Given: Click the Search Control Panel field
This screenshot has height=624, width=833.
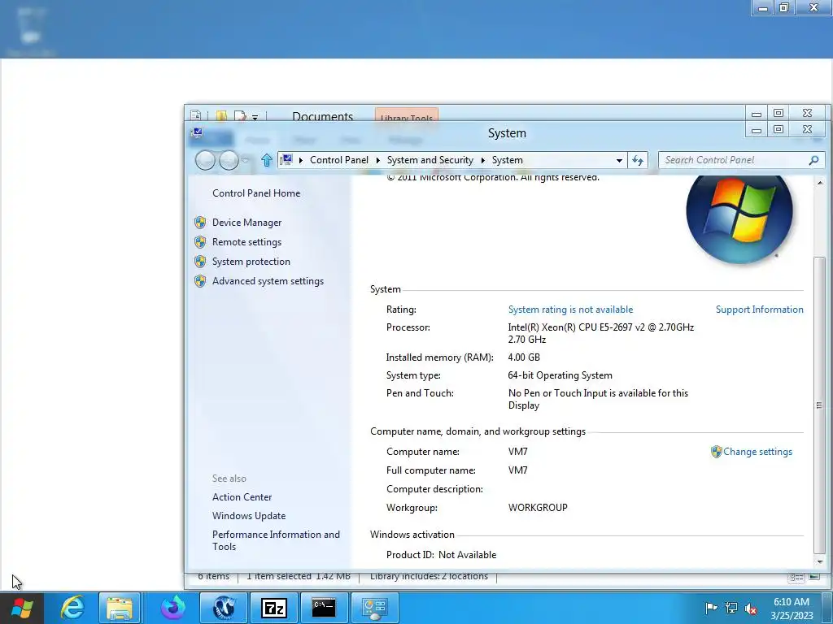Looking at the screenshot, I should coord(733,160).
